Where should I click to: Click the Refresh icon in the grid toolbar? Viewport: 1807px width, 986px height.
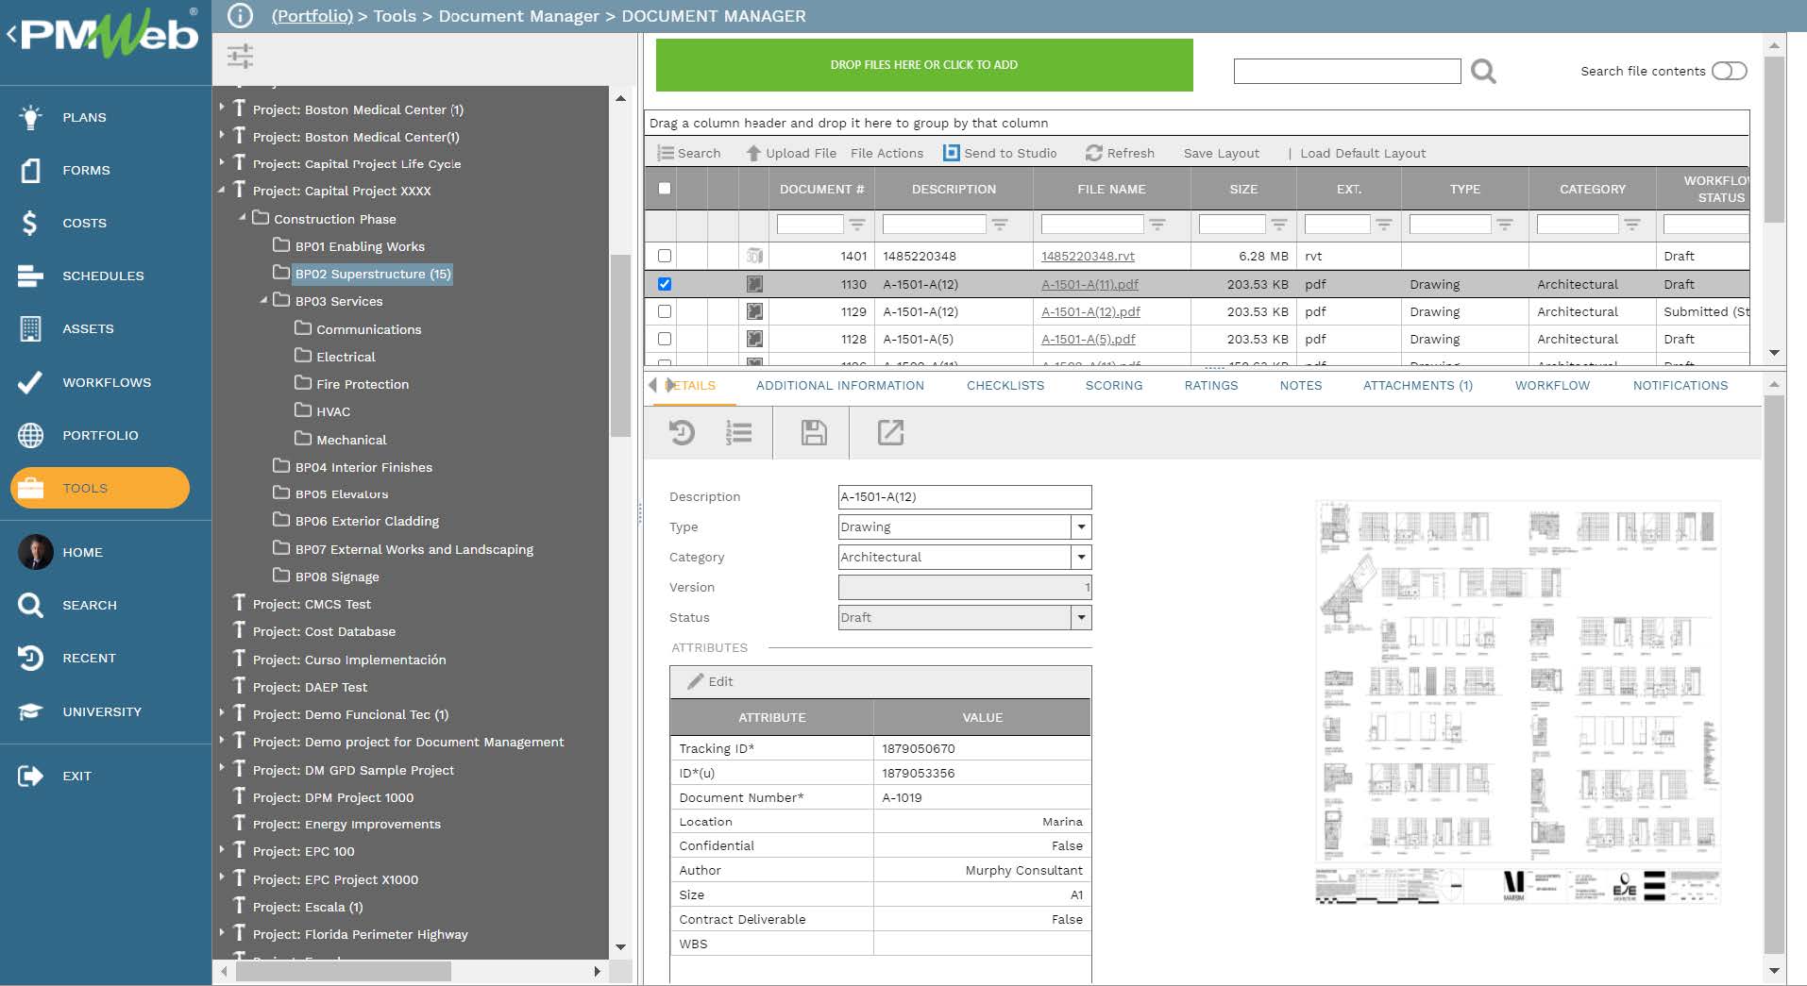pyautogui.click(x=1093, y=153)
